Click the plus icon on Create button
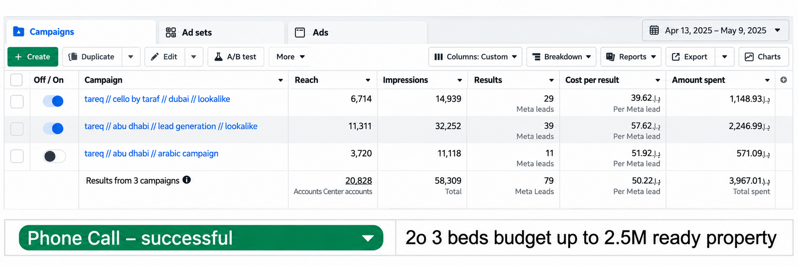 click(19, 57)
